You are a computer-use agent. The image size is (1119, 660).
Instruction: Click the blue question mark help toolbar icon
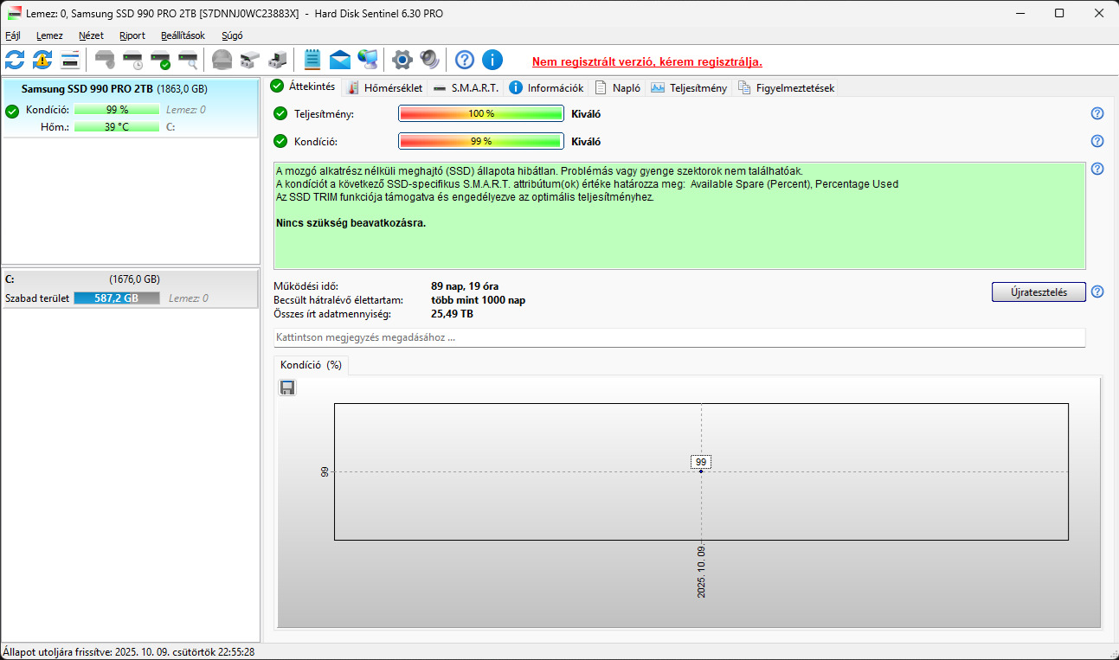point(465,60)
